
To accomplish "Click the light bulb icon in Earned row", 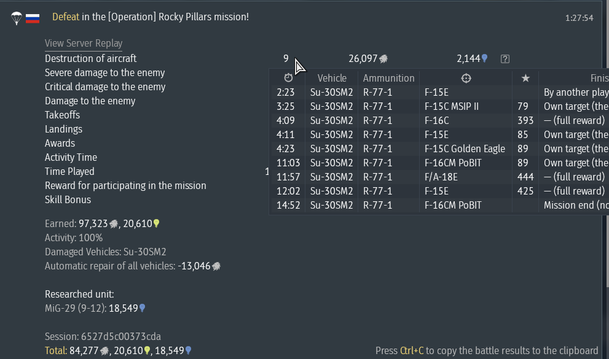I will [156, 224].
